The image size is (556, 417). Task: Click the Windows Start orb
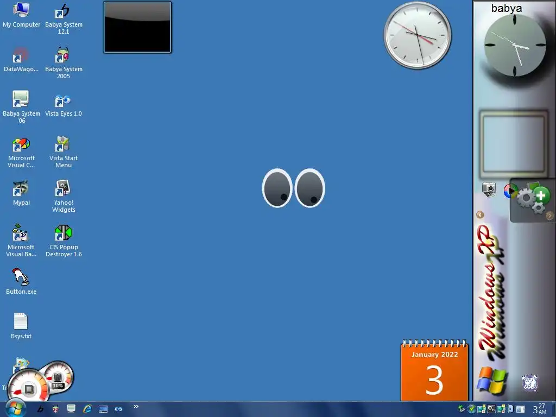click(15, 409)
